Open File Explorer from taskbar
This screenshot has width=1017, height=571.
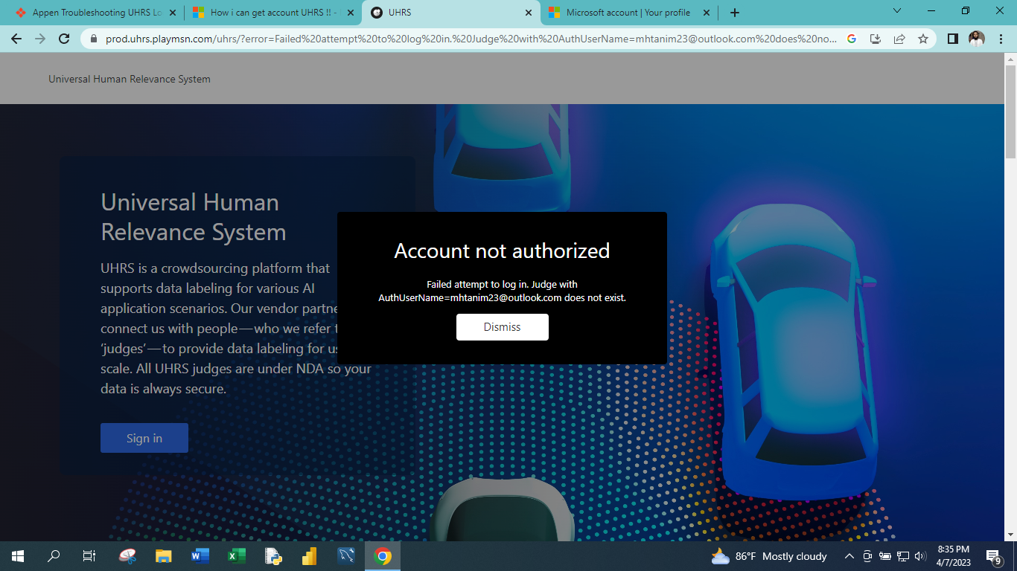pos(164,556)
